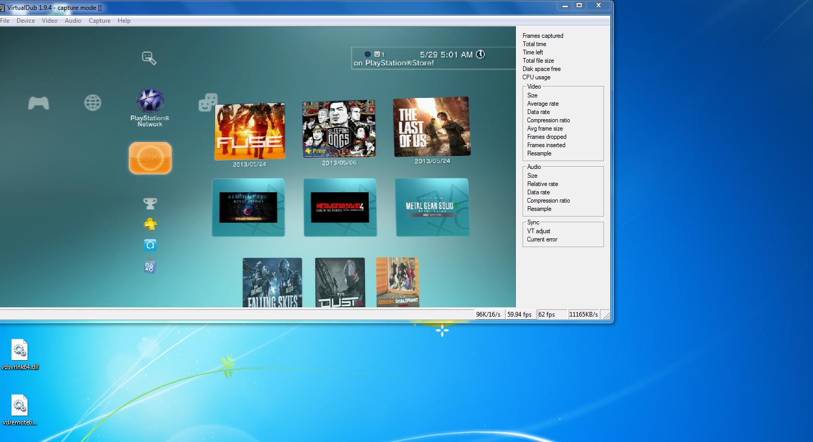813x442 pixels.
Task: Click the 5/29 5:01 AM date text
Action: 446,54
